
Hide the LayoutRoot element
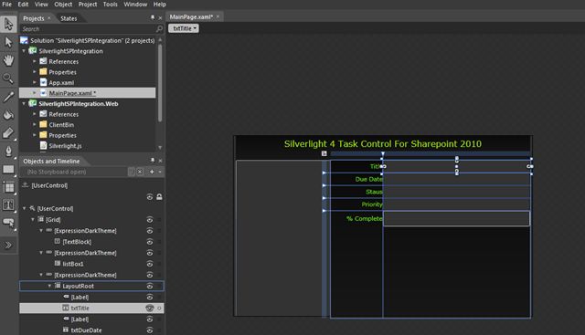point(150,286)
